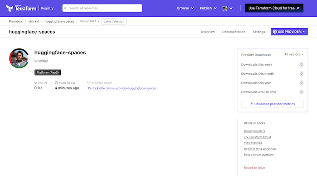The width and height of the screenshot is (317, 183).
Task: Open the Browse dropdown menu
Action: pyautogui.click(x=185, y=8)
